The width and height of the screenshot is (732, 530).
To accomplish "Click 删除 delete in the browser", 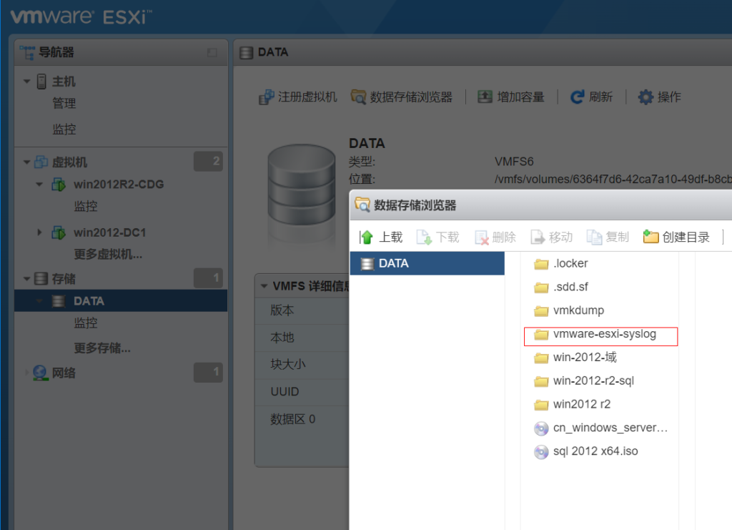I will [495, 237].
